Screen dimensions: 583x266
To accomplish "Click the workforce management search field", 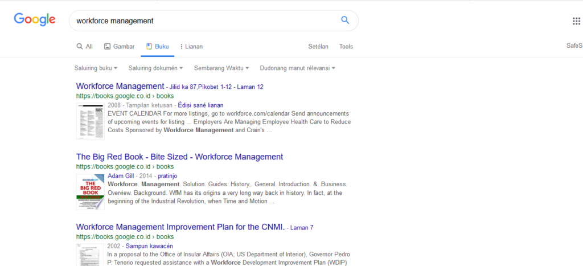I will pyautogui.click(x=214, y=21).
